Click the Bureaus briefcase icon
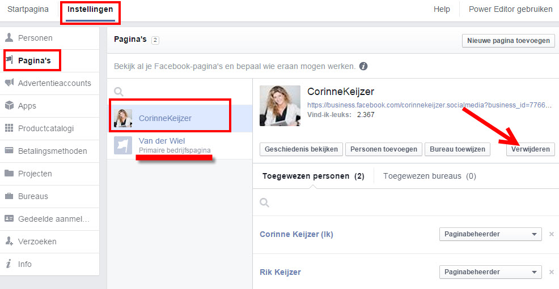 point(9,196)
